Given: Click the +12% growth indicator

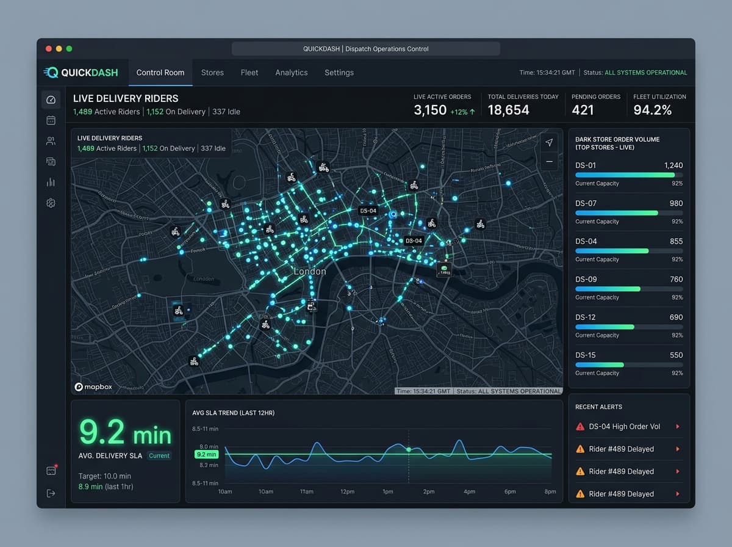Looking at the screenshot, I should (462, 112).
